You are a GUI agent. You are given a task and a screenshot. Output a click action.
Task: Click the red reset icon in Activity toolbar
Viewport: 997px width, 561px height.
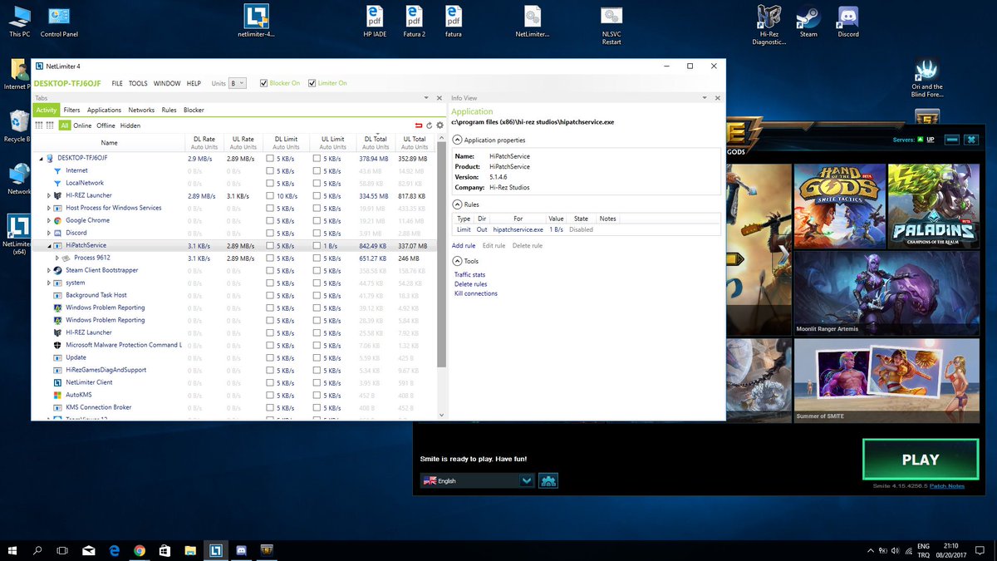(x=420, y=125)
